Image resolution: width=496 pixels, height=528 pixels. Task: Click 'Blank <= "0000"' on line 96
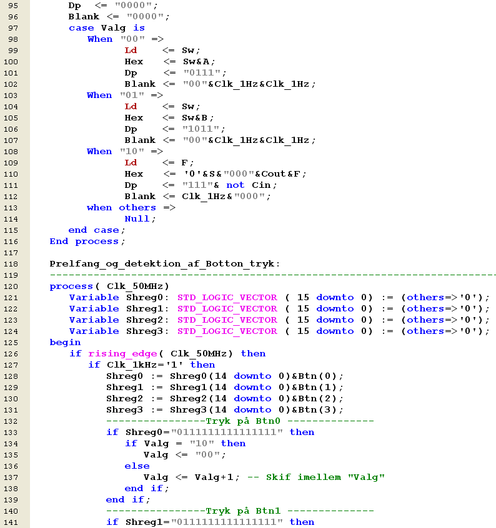[116, 17]
